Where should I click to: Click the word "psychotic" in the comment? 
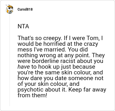(31, 90)
